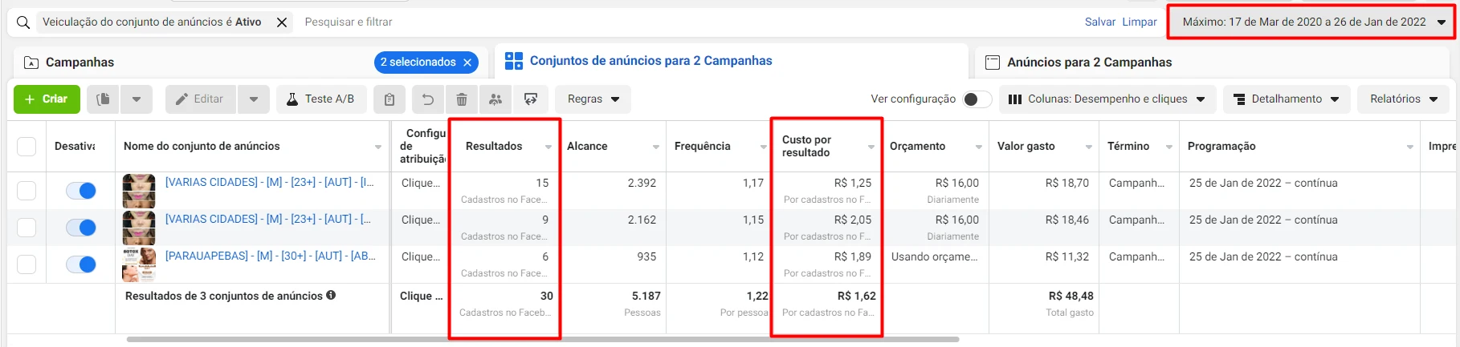The height and width of the screenshot is (347, 1460).
Task: Click the Salvar link
Action: (1099, 22)
